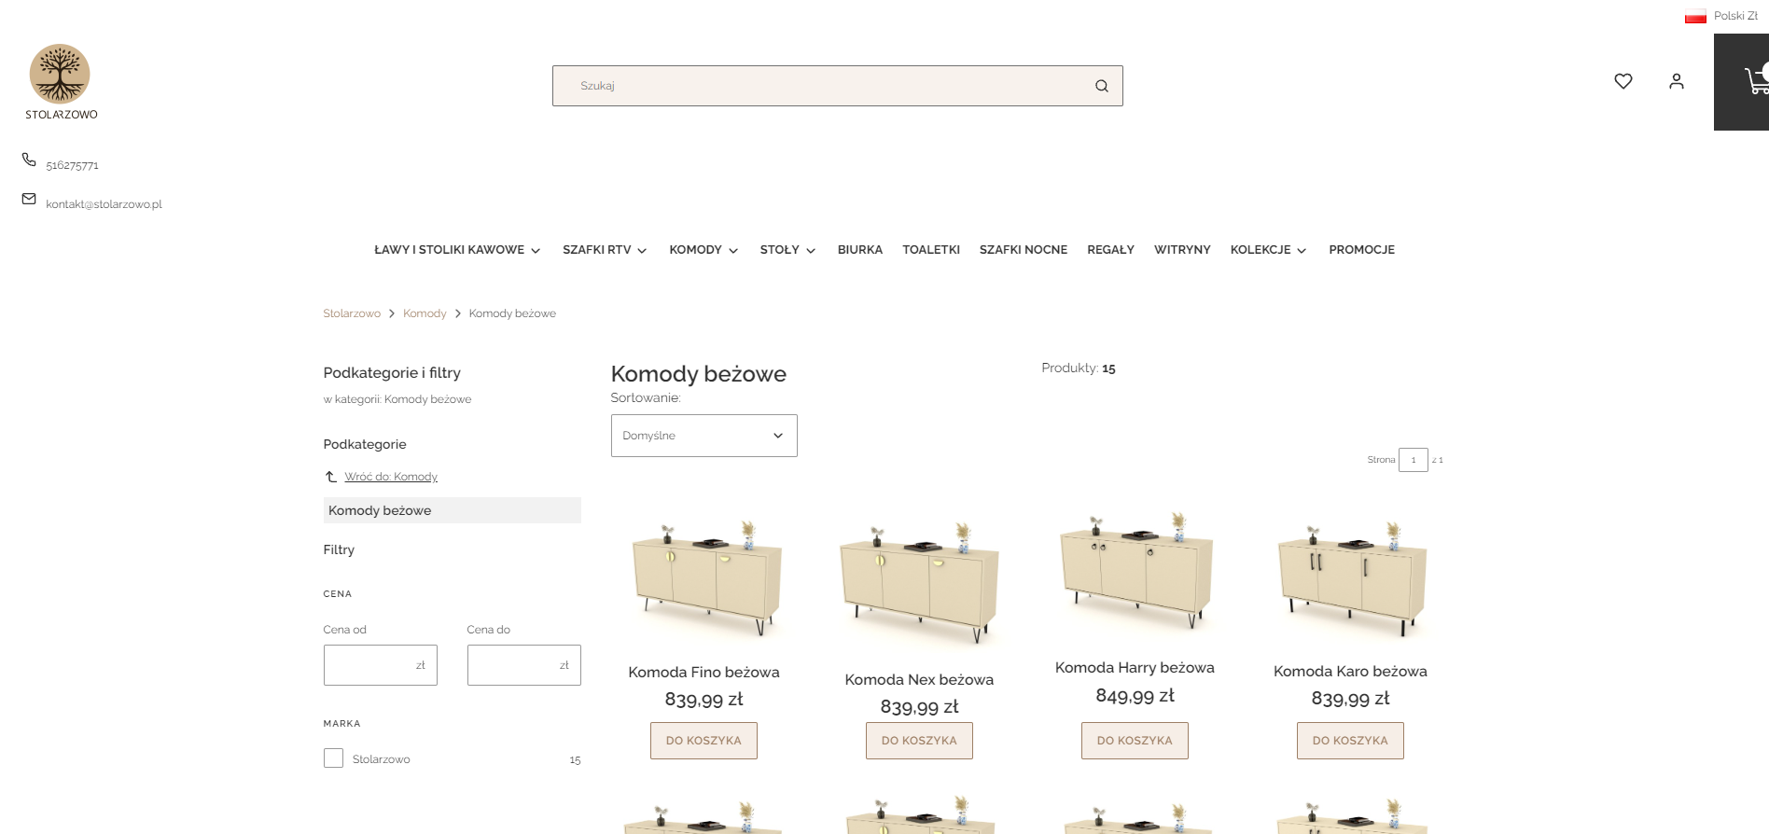Screen dimensions: 1769x834
Task: Go to the Promocje menu item
Action: click(x=1361, y=250)
